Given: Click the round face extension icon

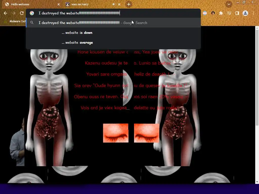Looking at the screenshot, I should (213, 13).
